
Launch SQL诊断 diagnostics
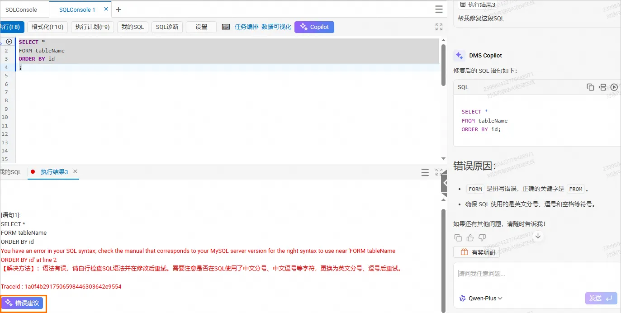[167, 27]
